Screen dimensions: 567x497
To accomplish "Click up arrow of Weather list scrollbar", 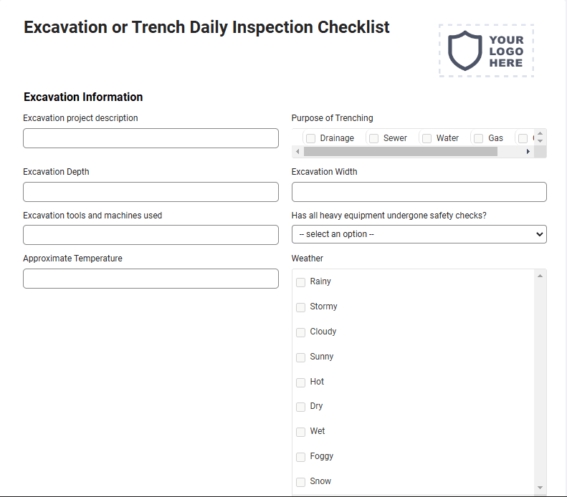I will tap(540, 276).
